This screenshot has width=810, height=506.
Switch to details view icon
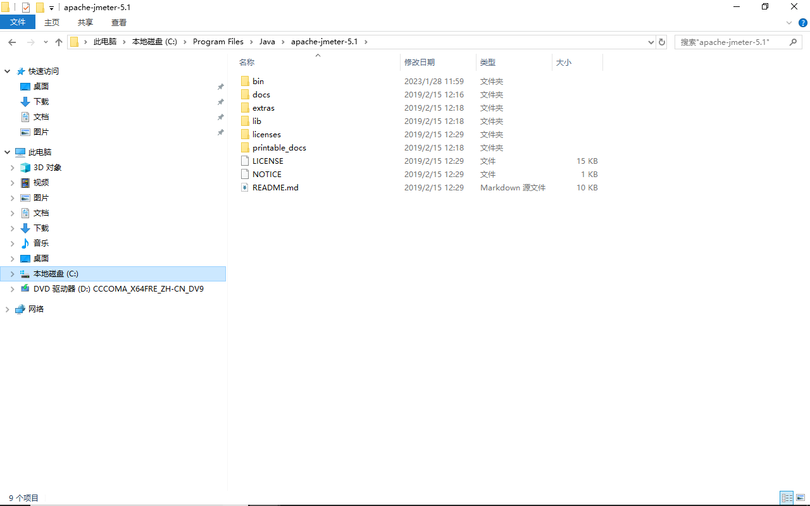pyautogui.click(x=787, y=498)
